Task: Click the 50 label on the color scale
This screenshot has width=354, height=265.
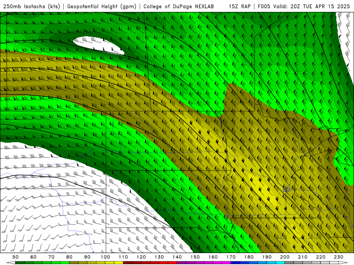Action: pos(15,257)
